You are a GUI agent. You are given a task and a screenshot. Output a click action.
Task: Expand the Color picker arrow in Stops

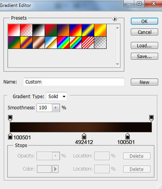click(55, 169)
